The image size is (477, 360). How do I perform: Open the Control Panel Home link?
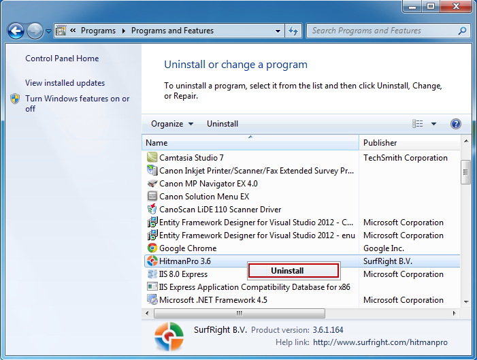tap(62, 59)
